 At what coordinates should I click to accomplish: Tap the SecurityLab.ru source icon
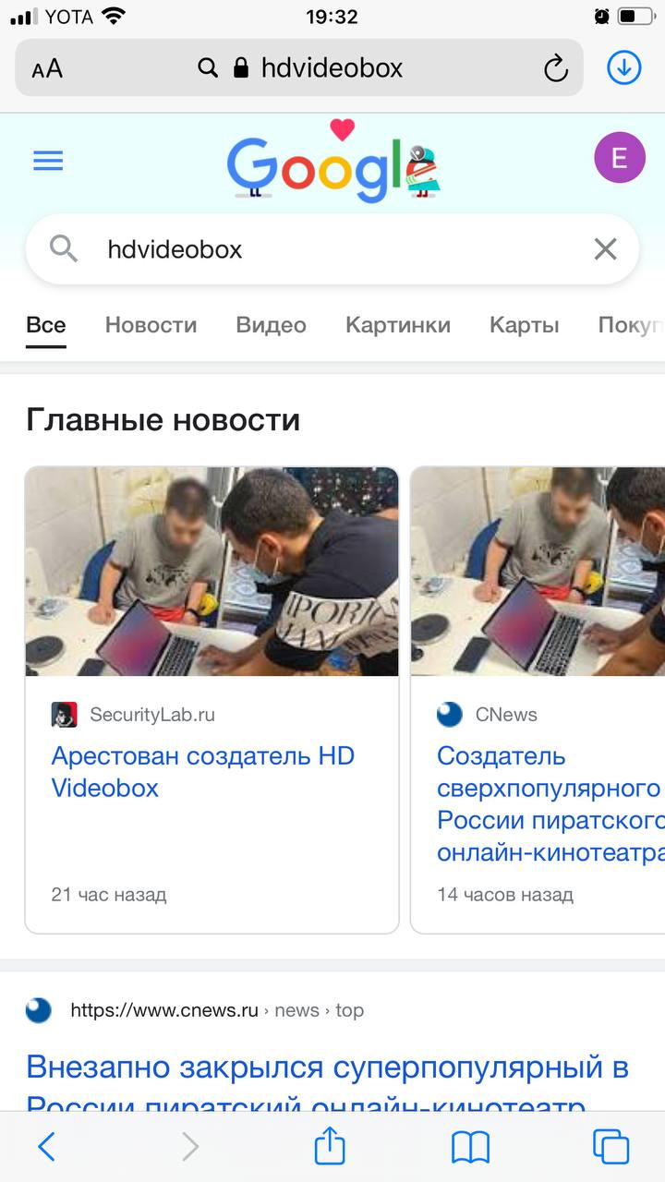[x=64, y=715]
